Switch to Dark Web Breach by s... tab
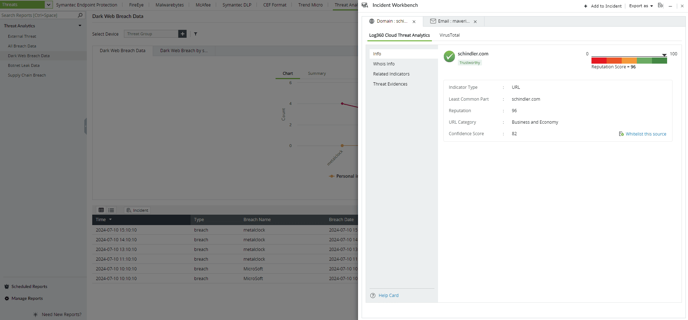 pyautogui.click(x=184, y=51)
